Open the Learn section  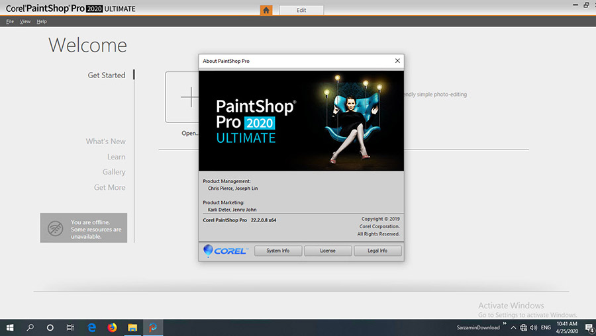point(117,157)
